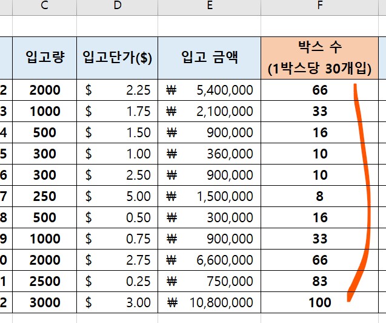
Task: Click the 입고 금액 header cell
Action: click(209, 58)
